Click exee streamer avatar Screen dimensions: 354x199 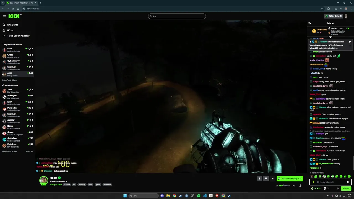coord(43,180)
